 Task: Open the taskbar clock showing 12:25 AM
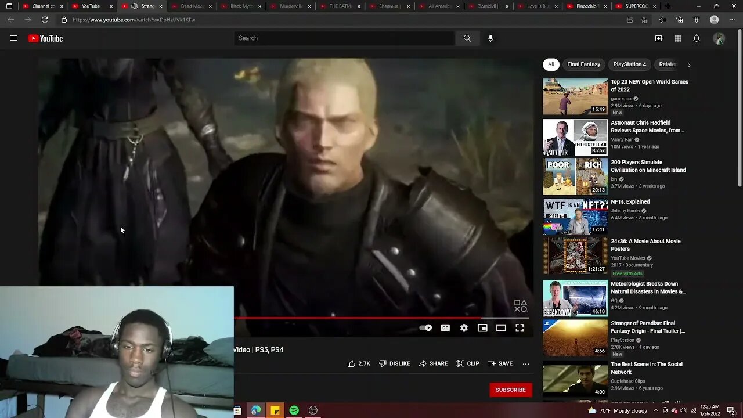point(710,410)
